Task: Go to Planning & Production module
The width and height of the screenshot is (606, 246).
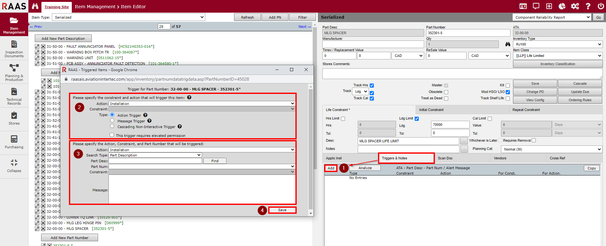Action: pyautogui.click(x=14, y=72)
